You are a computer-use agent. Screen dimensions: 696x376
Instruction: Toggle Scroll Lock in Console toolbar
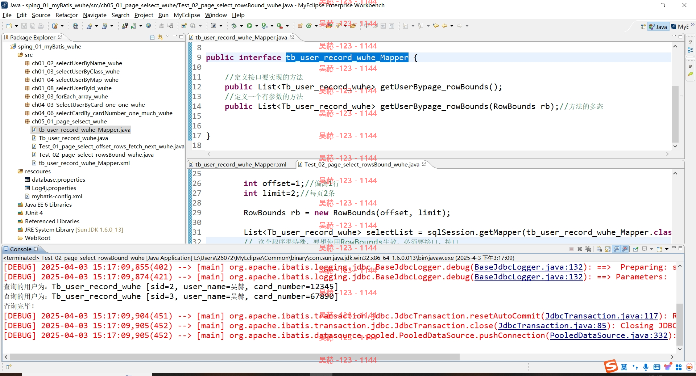(608, 249)
